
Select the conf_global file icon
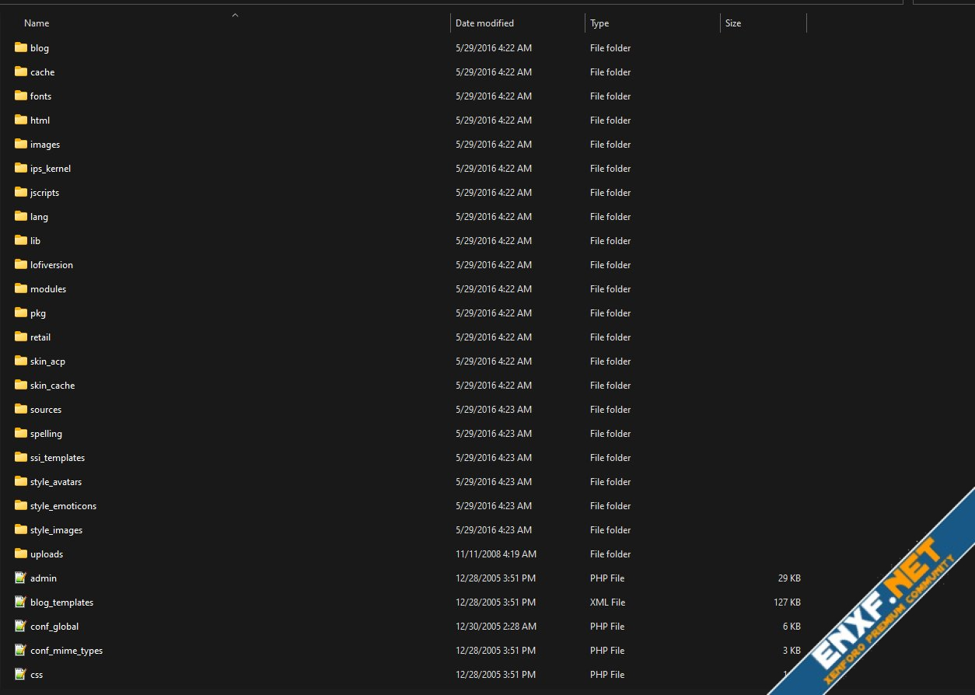[21, 627]
